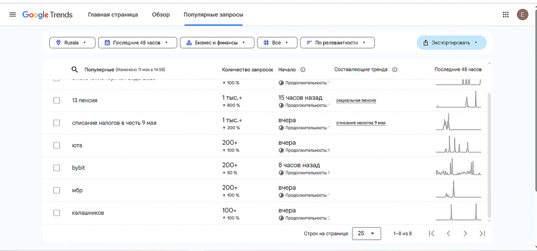Viewport: 537px width, 251px height.
Task: Go to next results page
Action: click(465, 234)
